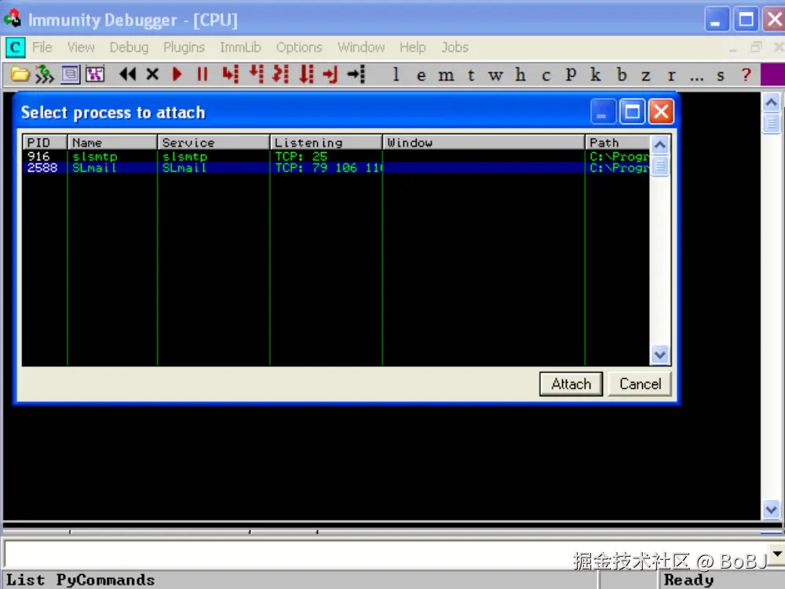Image resolution: width=785 pixels, height=589 pixels.
Task: Restart program with the rewind icon
Action: point(128,75)
